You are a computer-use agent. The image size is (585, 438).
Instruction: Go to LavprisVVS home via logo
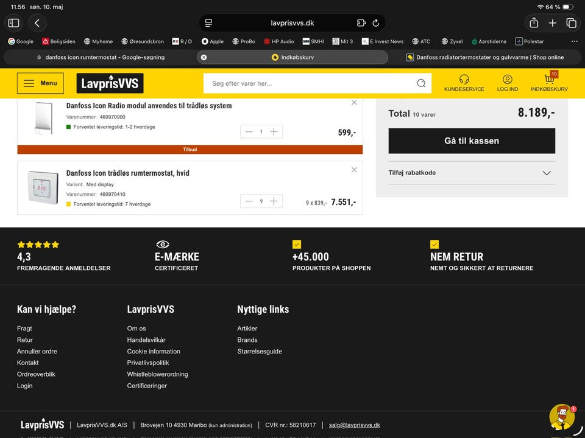[x=110, y=83]
